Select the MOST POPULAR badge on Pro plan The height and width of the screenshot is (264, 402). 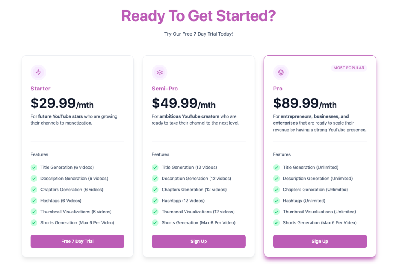[x=349, y=67]
